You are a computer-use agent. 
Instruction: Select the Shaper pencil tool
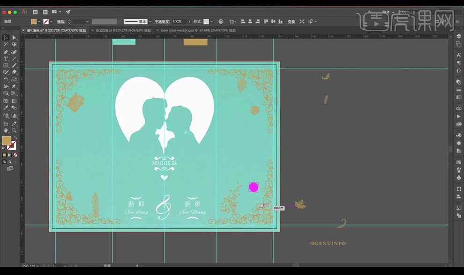(6, 72)
